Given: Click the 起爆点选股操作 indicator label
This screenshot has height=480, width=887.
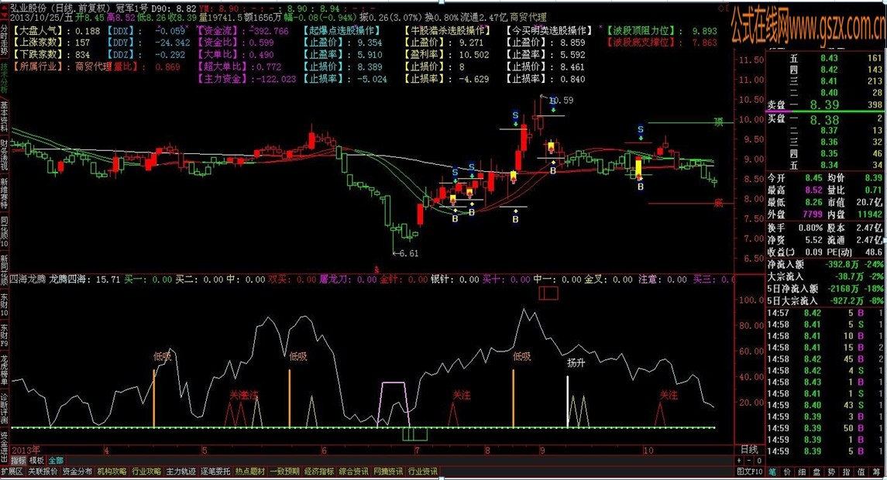Looking at the screenshot, I should [x=343, y=30].
